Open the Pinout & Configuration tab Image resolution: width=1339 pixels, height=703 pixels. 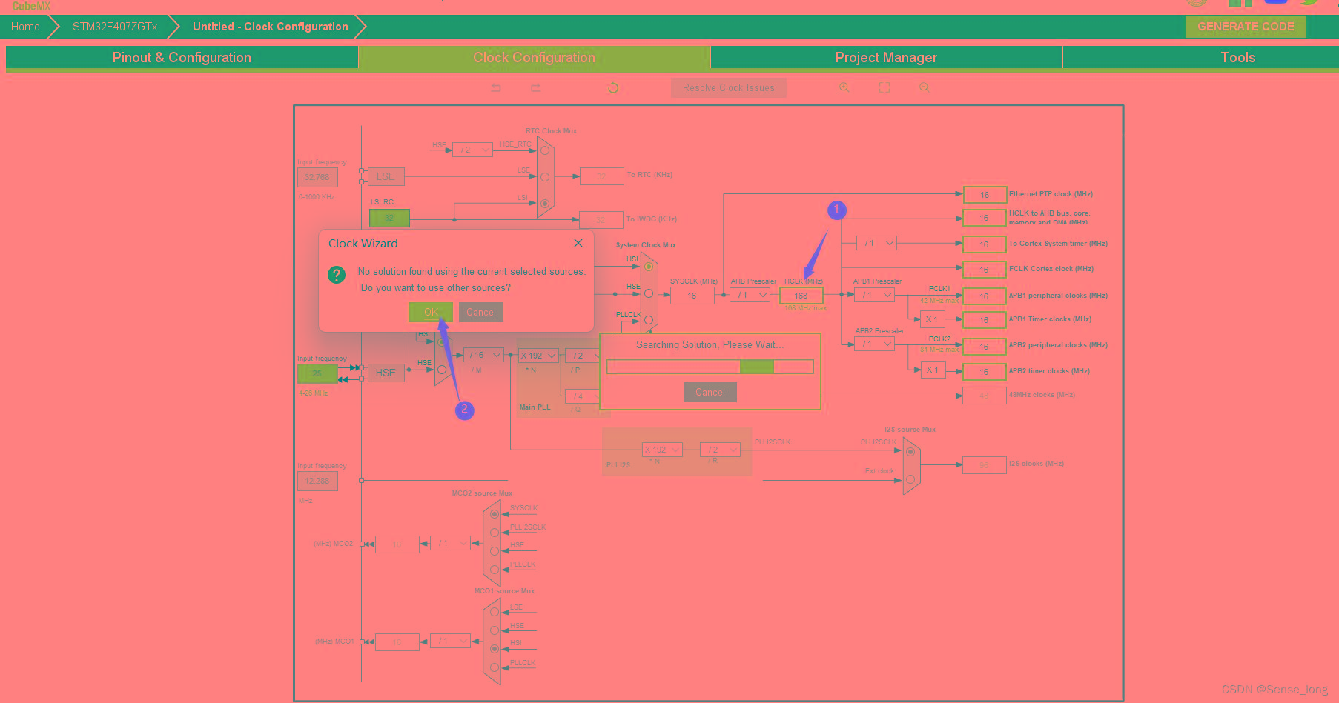click(182, 57)
